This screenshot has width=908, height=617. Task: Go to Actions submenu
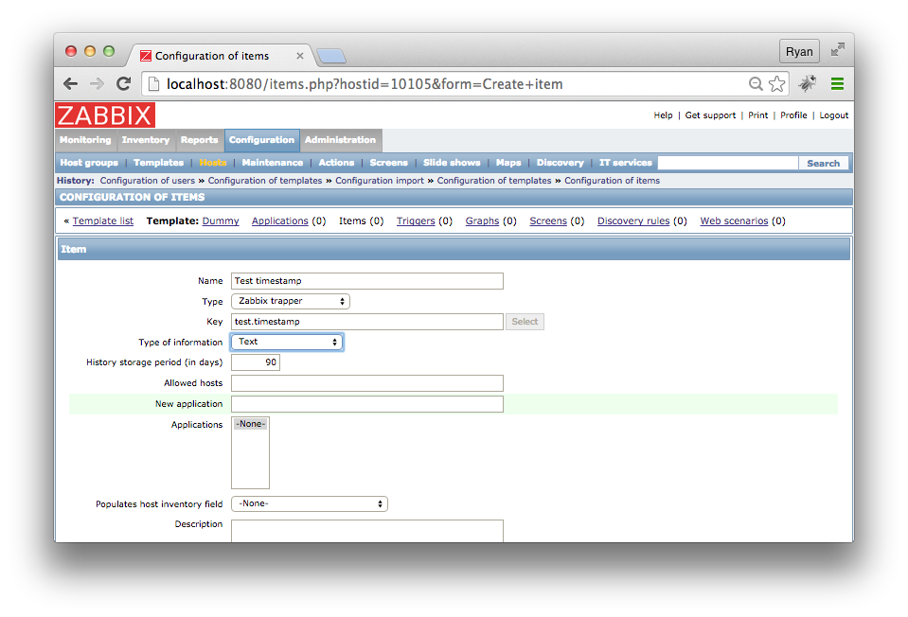coord(336,163)
